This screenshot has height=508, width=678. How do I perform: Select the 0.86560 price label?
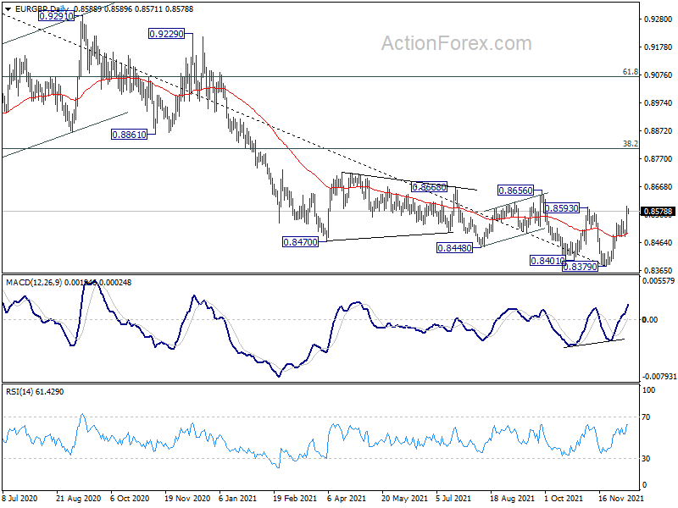pos(515,190)
